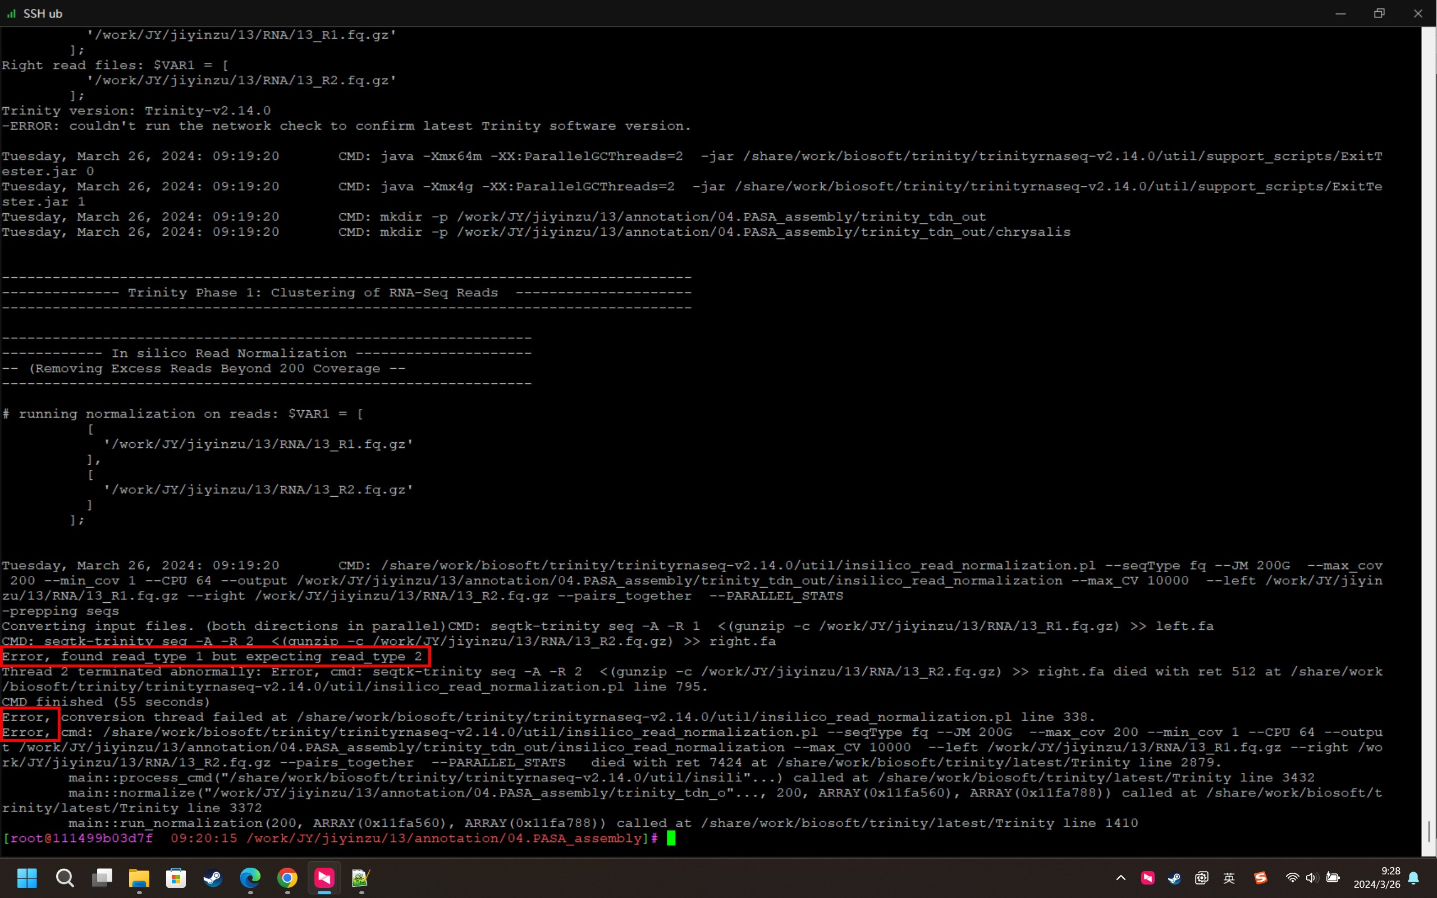Click 'conversion thread failed at' error text
1437x898 pixels.
click(x=174, y=717)
